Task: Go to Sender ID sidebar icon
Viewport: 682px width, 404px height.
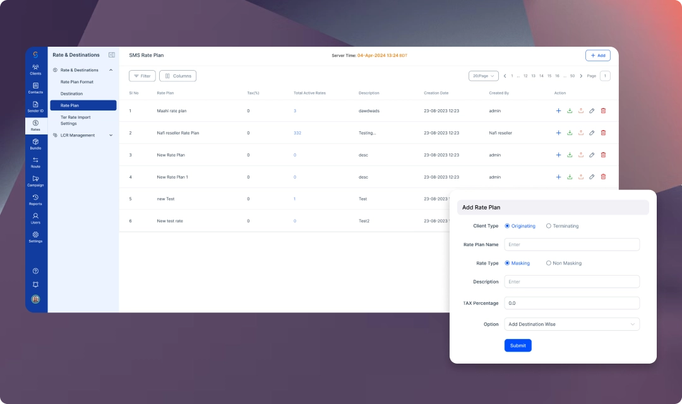Action: click(x=35, y=106)
